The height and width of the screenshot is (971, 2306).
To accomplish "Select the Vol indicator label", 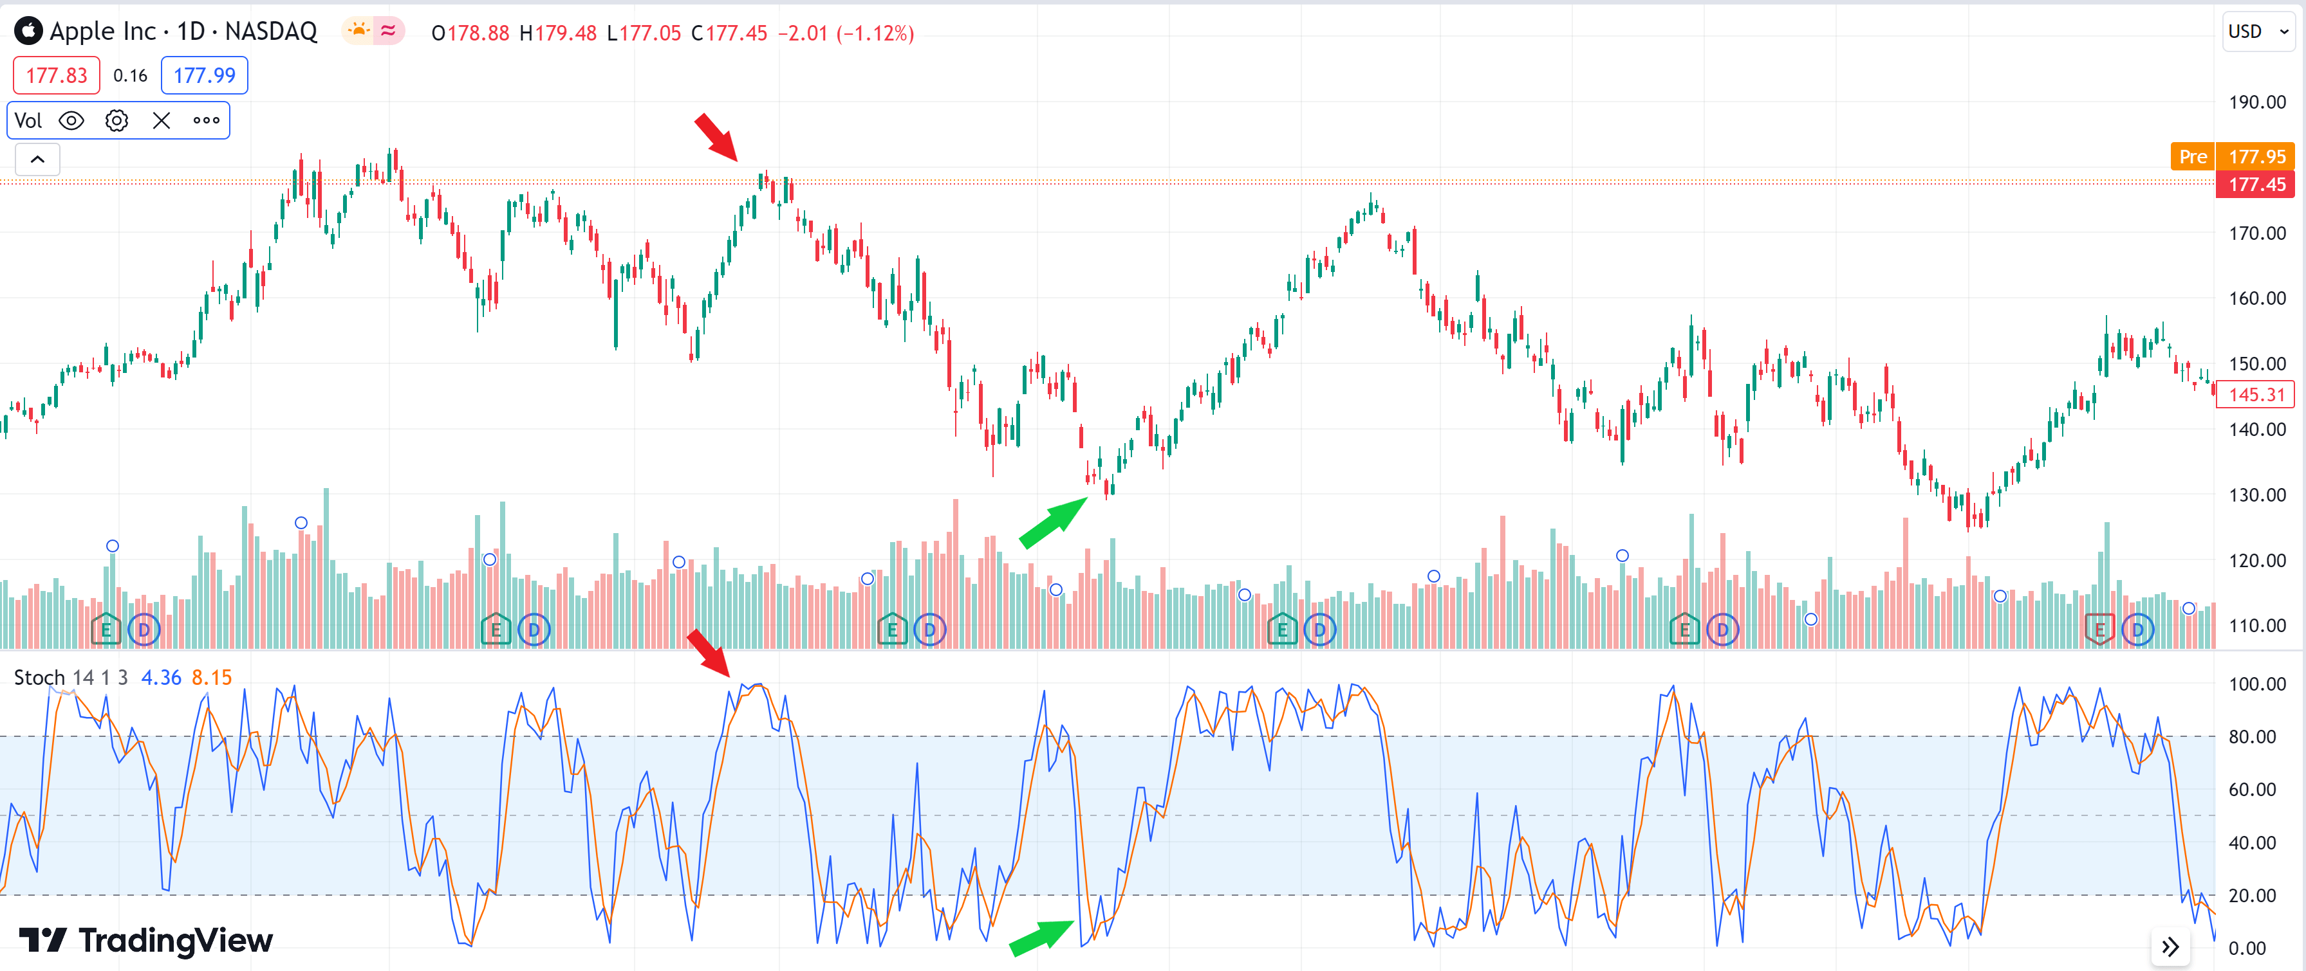I will tap(28, 121).
